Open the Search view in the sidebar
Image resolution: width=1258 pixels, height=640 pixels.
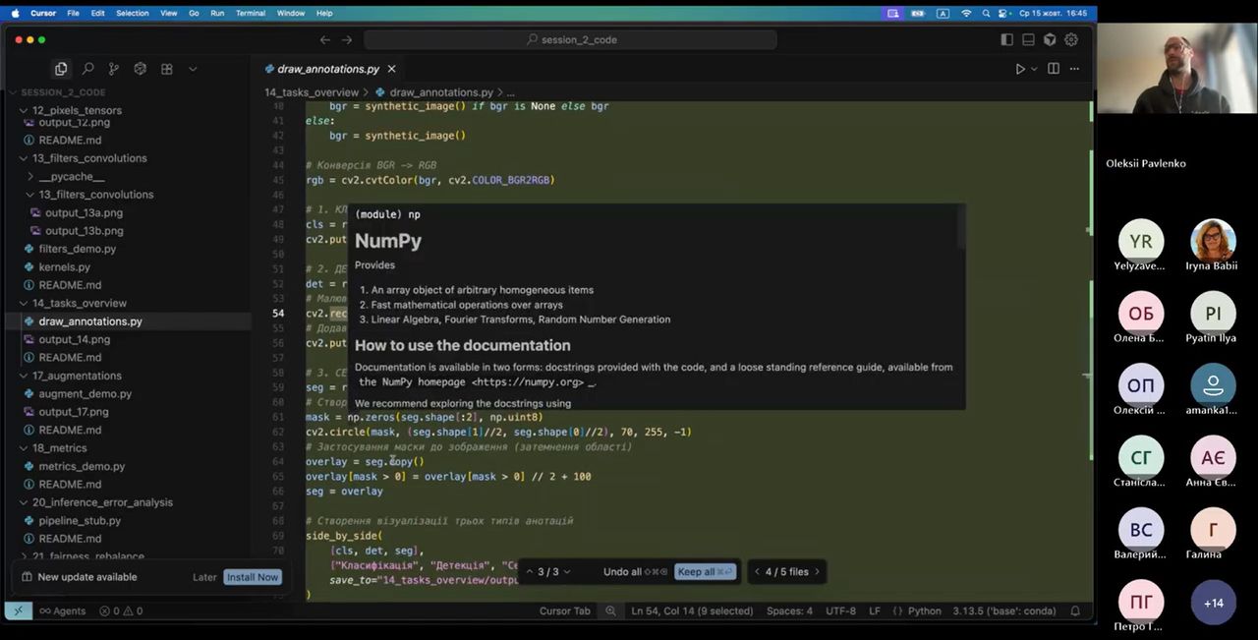(87, 69)
